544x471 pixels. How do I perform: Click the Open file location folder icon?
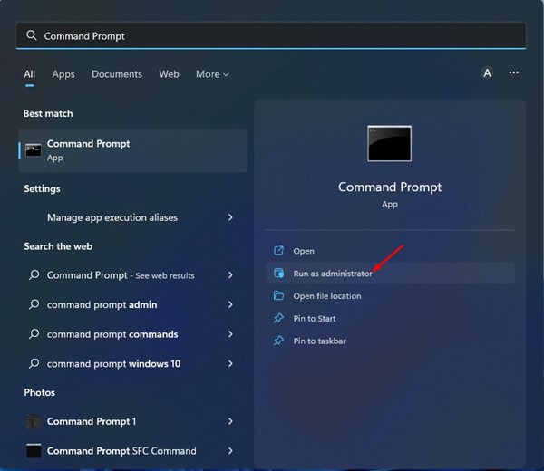point(278,295)
